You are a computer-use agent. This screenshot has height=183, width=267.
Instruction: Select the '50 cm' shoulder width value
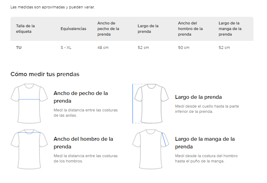[184, 47]
